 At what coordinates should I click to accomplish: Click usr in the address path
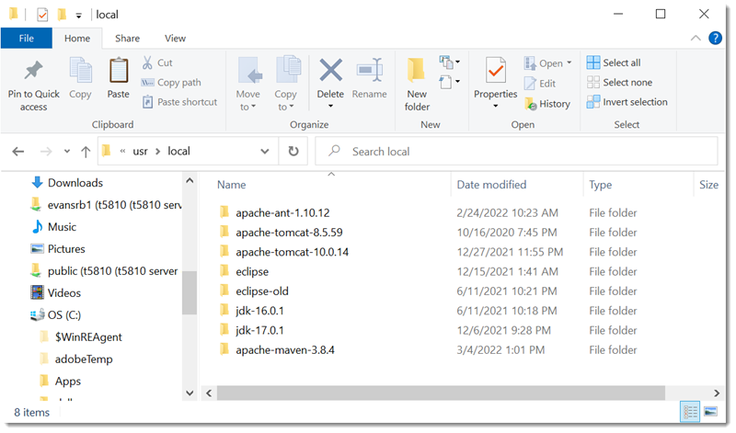click(140, 151)
